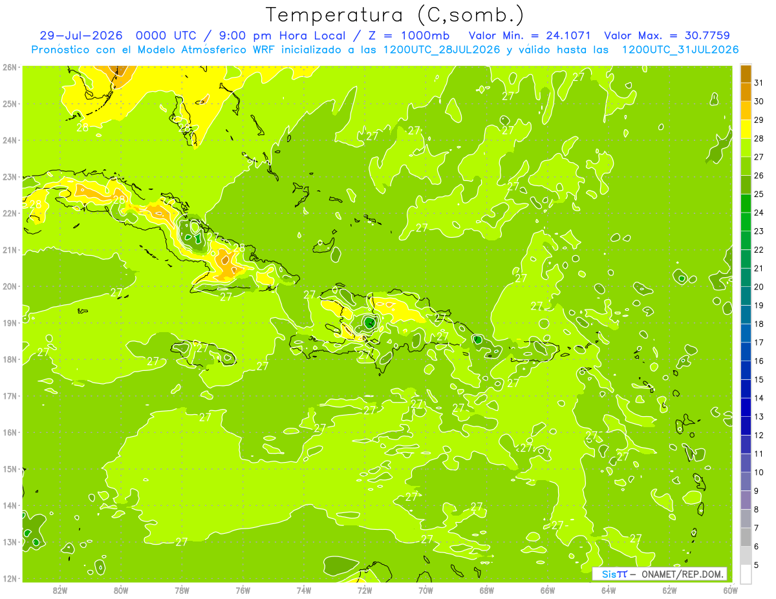Click Valor Min. = 24.1071
The width and height of the screenshot is (776, 599).
[x=530, y=36]
